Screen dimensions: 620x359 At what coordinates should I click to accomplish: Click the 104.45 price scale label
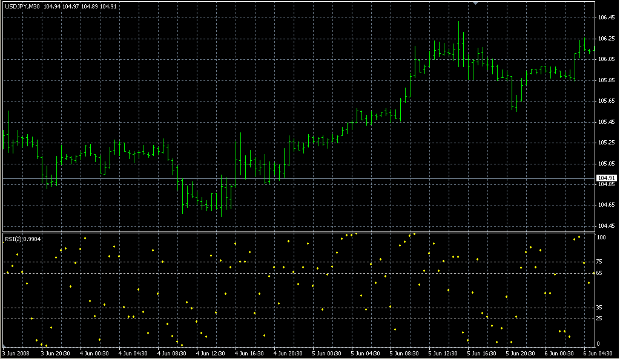pyautogui.click(x=606, y=226)
